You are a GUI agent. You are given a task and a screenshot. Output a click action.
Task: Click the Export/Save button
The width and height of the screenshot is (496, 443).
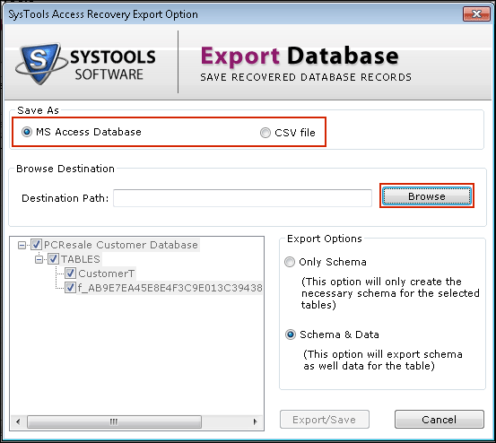(x=324, y=420)
